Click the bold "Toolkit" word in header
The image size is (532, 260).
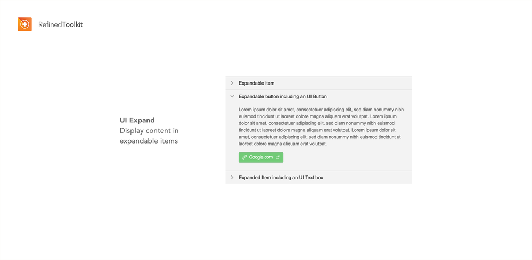point(72,24)
